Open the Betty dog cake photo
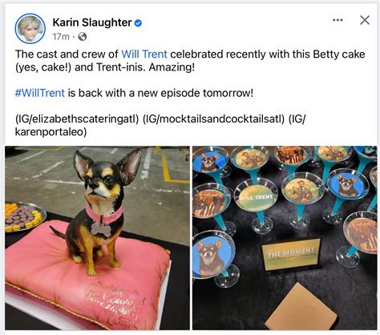 (97, 238)
